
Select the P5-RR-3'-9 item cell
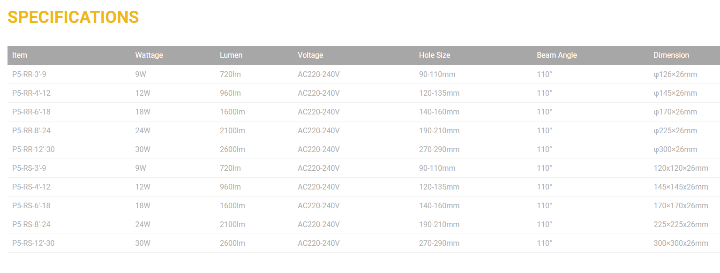[29, 74]
